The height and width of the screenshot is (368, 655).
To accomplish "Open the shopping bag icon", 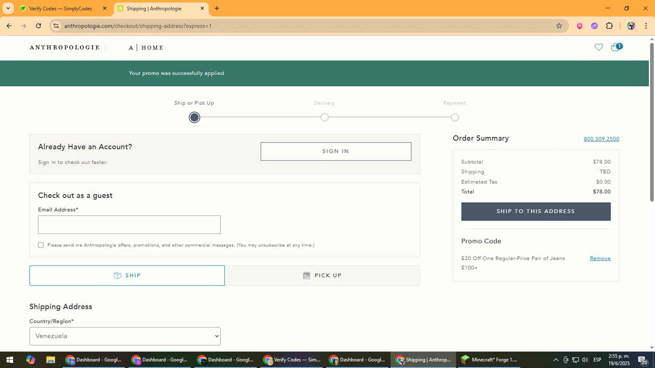I will [616, 47].
